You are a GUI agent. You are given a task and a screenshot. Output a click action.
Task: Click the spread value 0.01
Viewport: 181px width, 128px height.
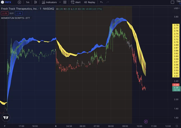[12, 13]
